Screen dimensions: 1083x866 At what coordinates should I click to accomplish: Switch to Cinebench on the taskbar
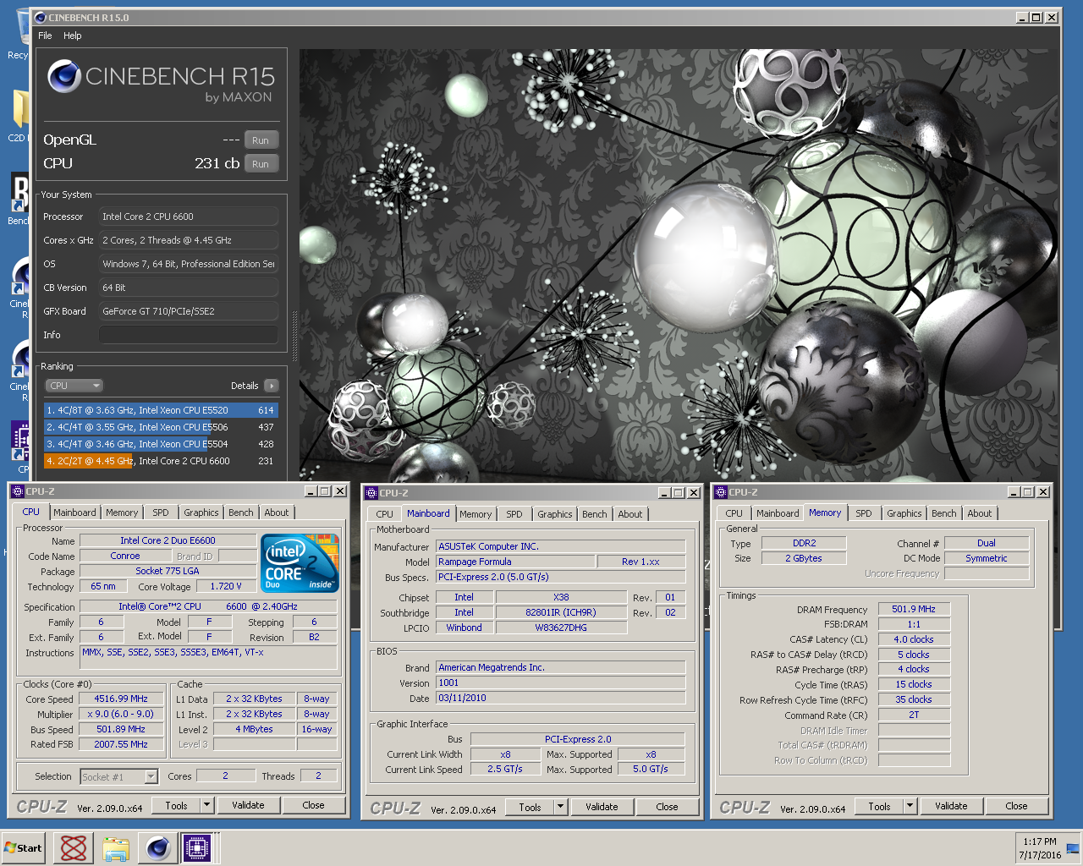[157, 848]
